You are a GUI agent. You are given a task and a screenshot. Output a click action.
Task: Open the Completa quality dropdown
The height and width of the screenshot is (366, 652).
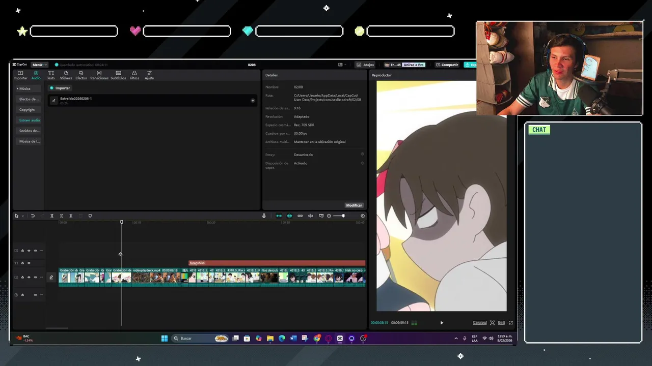[479, 323]
